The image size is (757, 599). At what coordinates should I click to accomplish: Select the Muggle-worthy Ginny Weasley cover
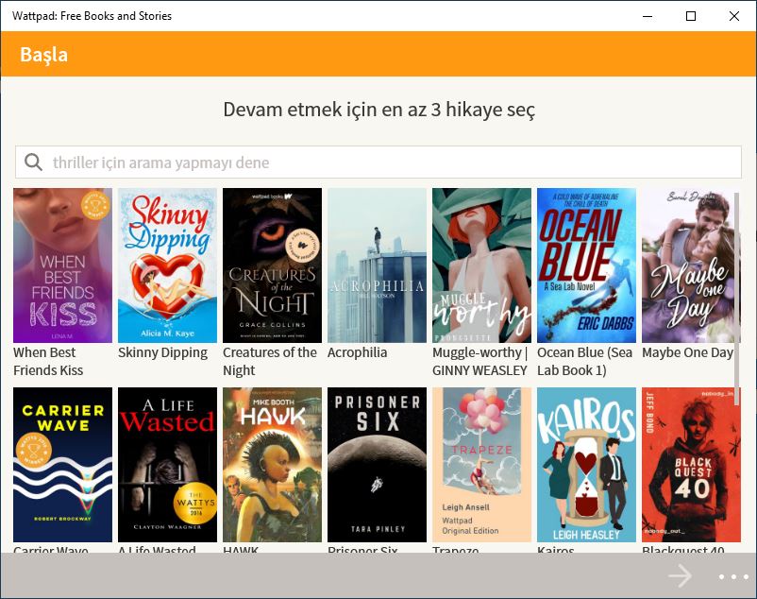click(x=481, y=265)
